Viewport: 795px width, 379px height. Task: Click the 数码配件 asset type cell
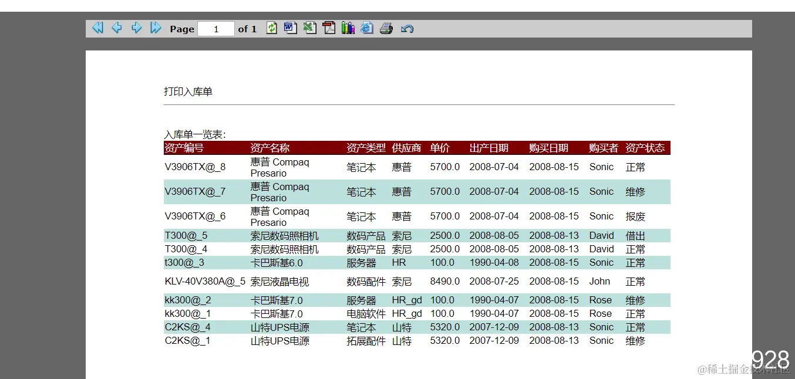pos(366,282)
